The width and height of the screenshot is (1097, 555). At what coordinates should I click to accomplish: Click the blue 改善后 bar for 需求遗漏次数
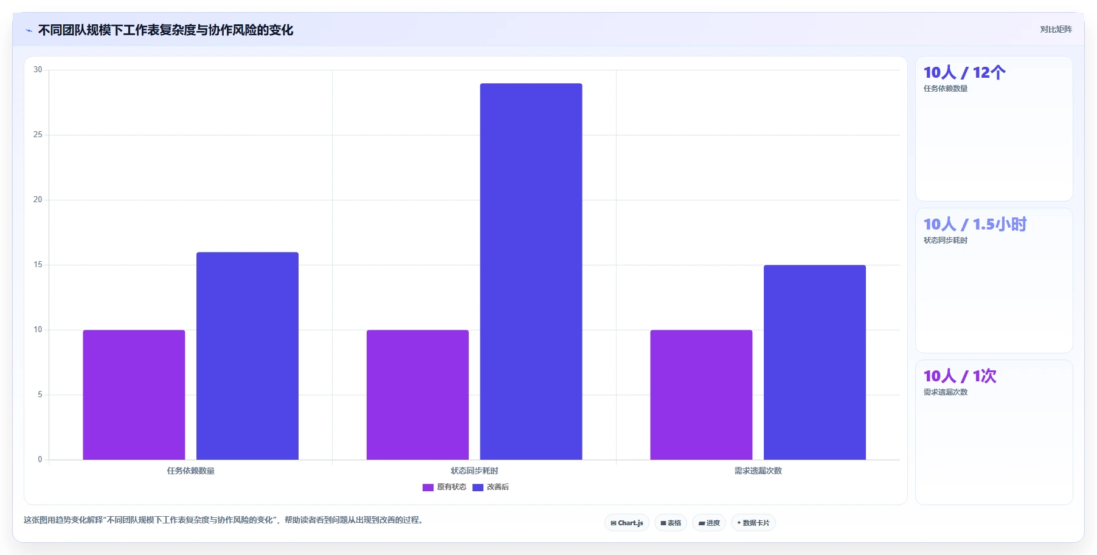815,363
